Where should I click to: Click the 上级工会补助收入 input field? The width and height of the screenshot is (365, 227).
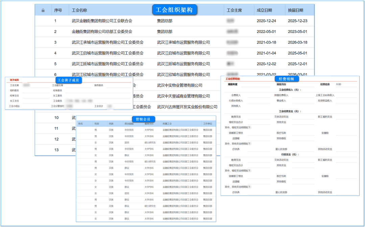346,95
